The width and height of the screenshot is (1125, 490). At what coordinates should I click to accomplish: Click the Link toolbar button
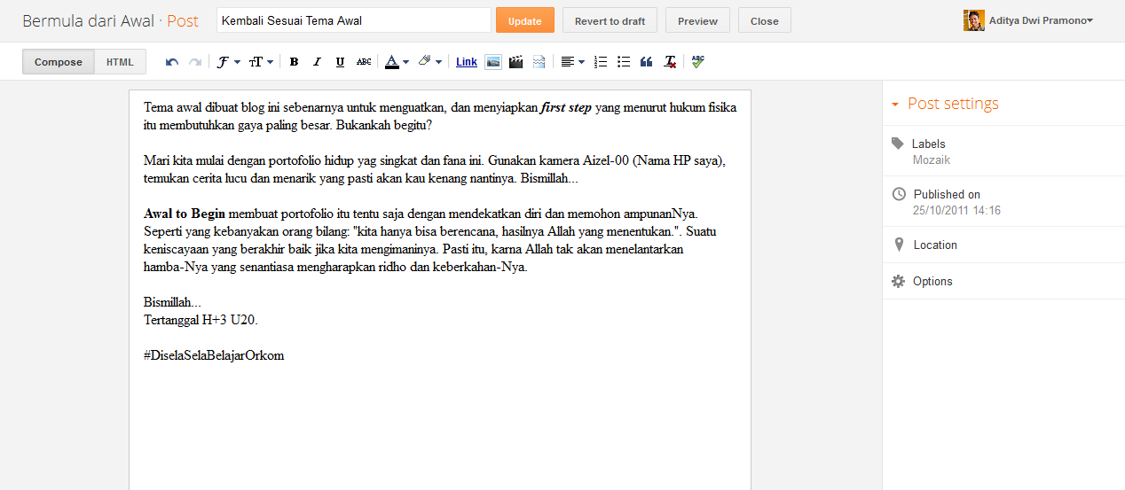[x=467, y=62]
